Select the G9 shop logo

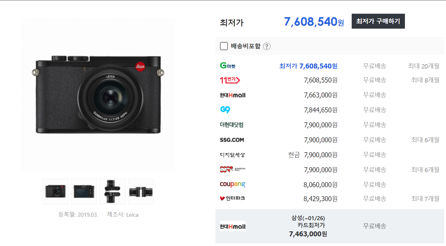click(x=225, y=110)
